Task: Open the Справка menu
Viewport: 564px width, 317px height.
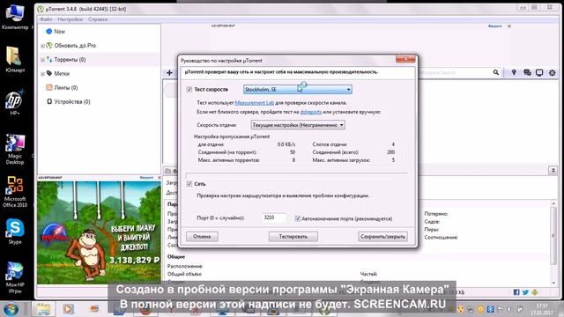Action: (x=98, y=19)
